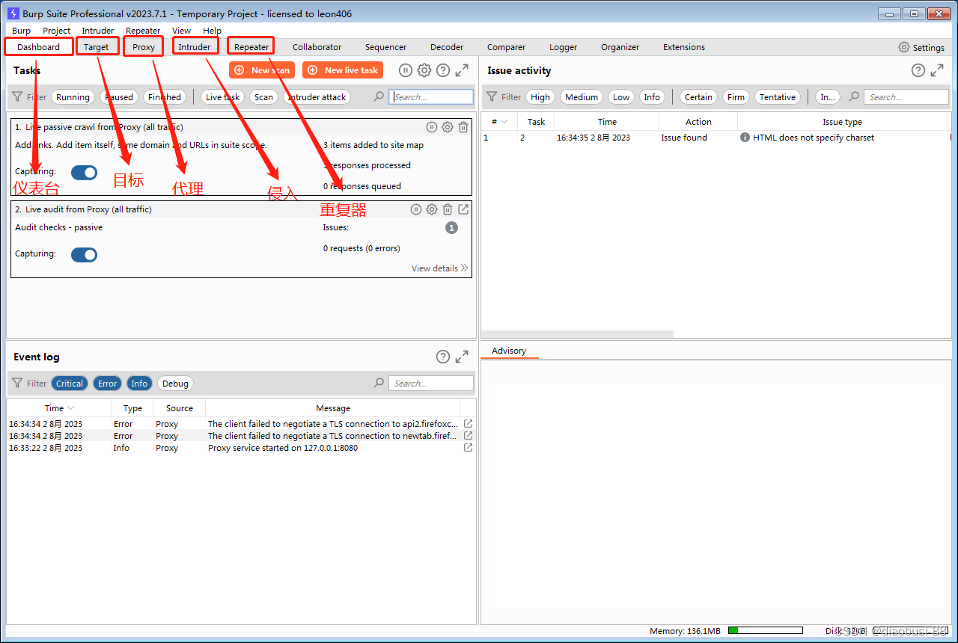Switch to the Proxy tab
958x643 pixels.
(144, 47)
